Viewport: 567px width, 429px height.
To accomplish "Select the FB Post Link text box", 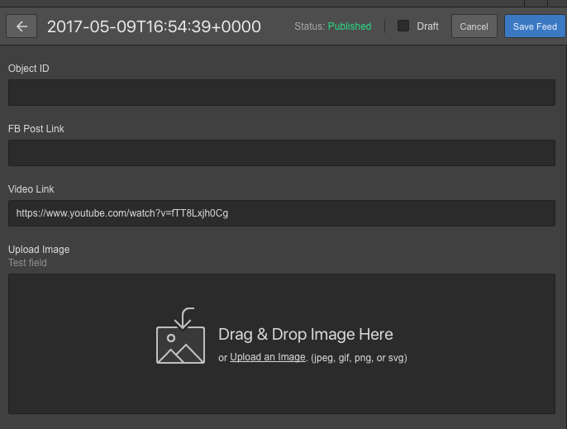I will [x=282, y=153].
